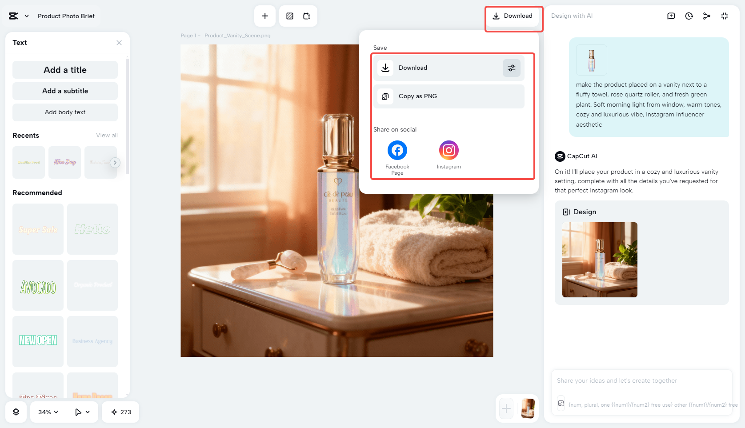
Task: Open the zoom level dropdown showing 34%
Action: [x=47, y=412]
